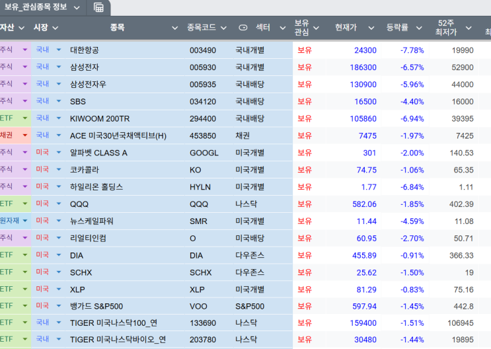This screenshot has height=349, width=491.
Task: Click the ticker code VOO cell
Action: [x=209, y=306]
